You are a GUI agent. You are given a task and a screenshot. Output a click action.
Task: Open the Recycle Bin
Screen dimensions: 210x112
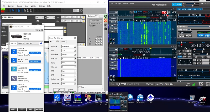click(192, 99)
